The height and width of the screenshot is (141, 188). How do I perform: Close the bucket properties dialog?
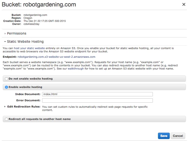click(x=184, y=4)
